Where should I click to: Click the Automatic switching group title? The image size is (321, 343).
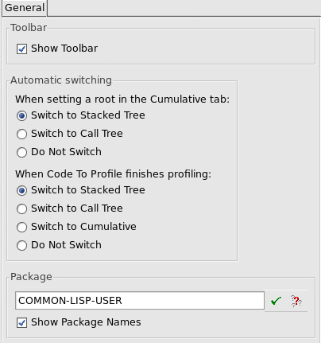61,80
